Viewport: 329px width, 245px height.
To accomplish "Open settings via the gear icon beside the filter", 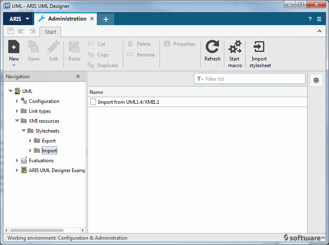I will click(316, 80).
